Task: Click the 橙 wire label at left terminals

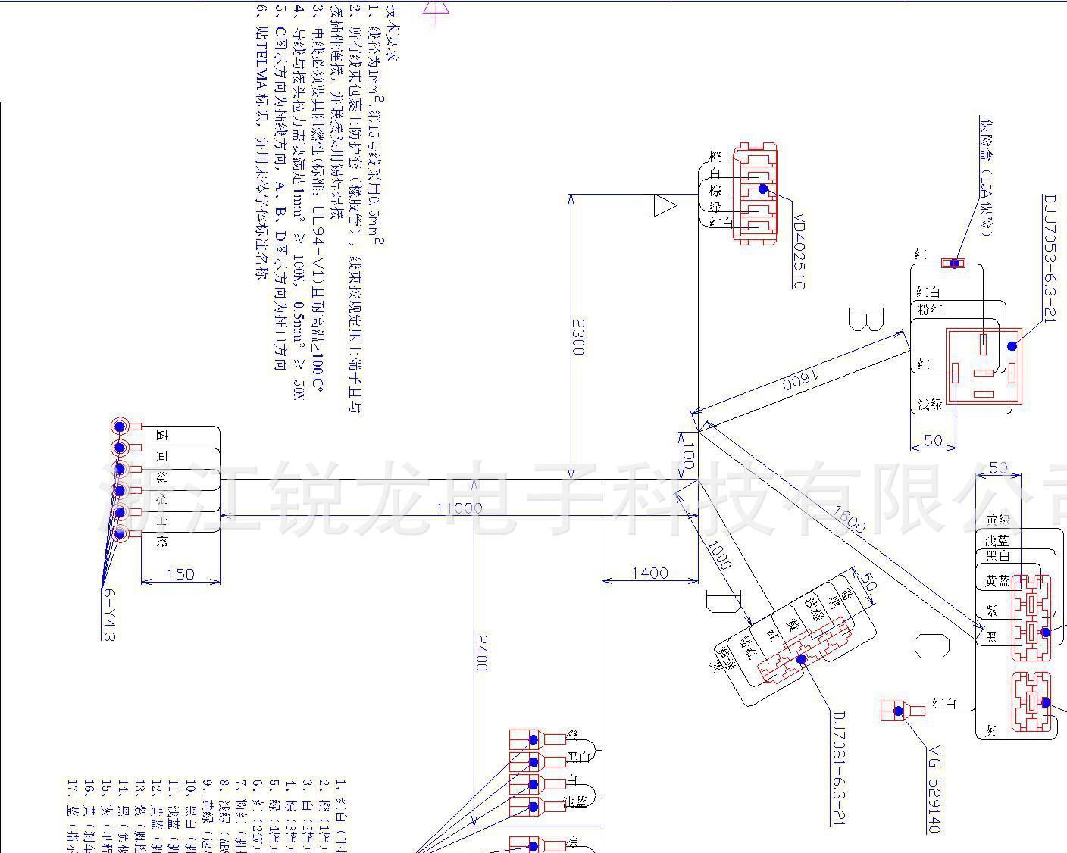Action: click(161, 541)
